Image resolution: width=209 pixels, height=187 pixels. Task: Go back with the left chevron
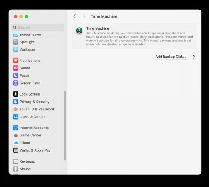pos(74,16)
